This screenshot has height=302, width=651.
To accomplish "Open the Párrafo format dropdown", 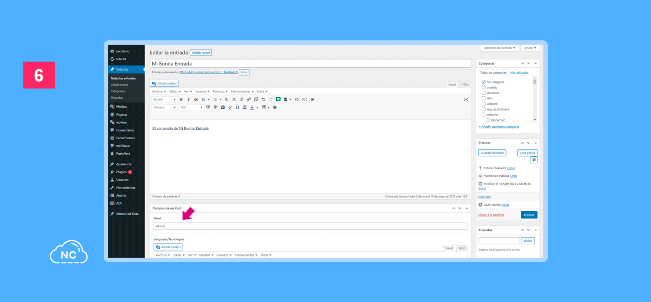I will (164, 99).
